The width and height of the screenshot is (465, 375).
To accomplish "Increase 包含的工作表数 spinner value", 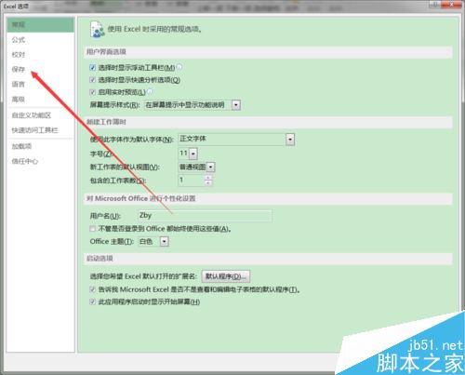I will (x=208, y=178).
